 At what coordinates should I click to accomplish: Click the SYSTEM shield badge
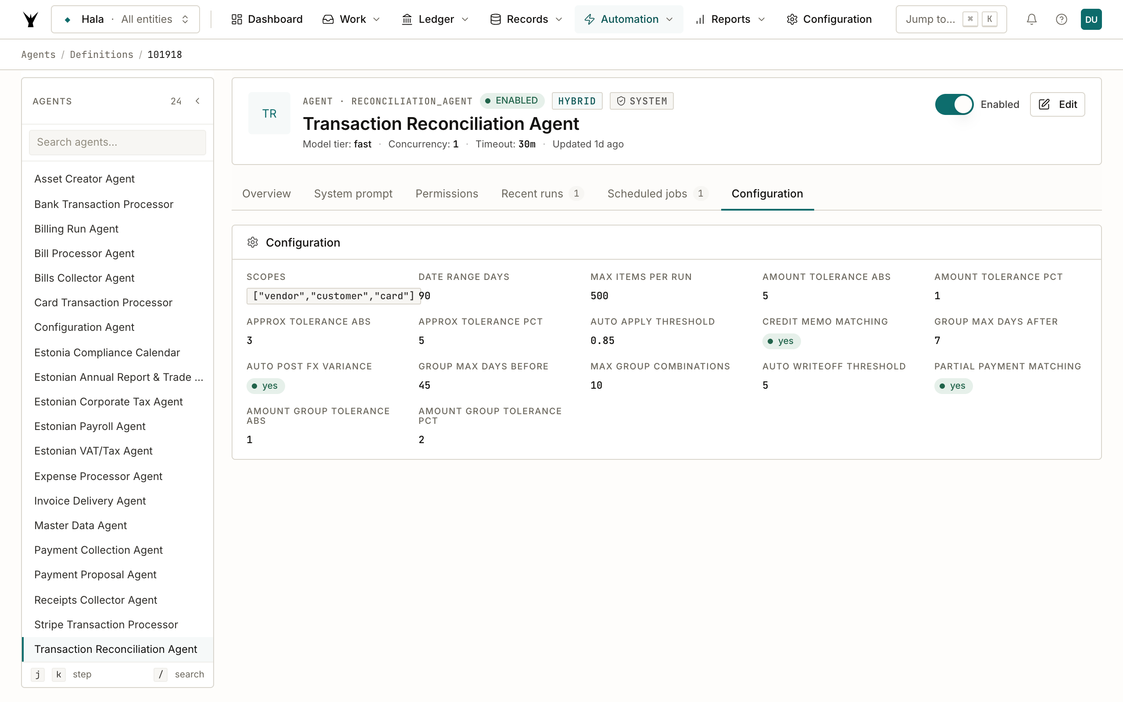[x=641, y=101]
